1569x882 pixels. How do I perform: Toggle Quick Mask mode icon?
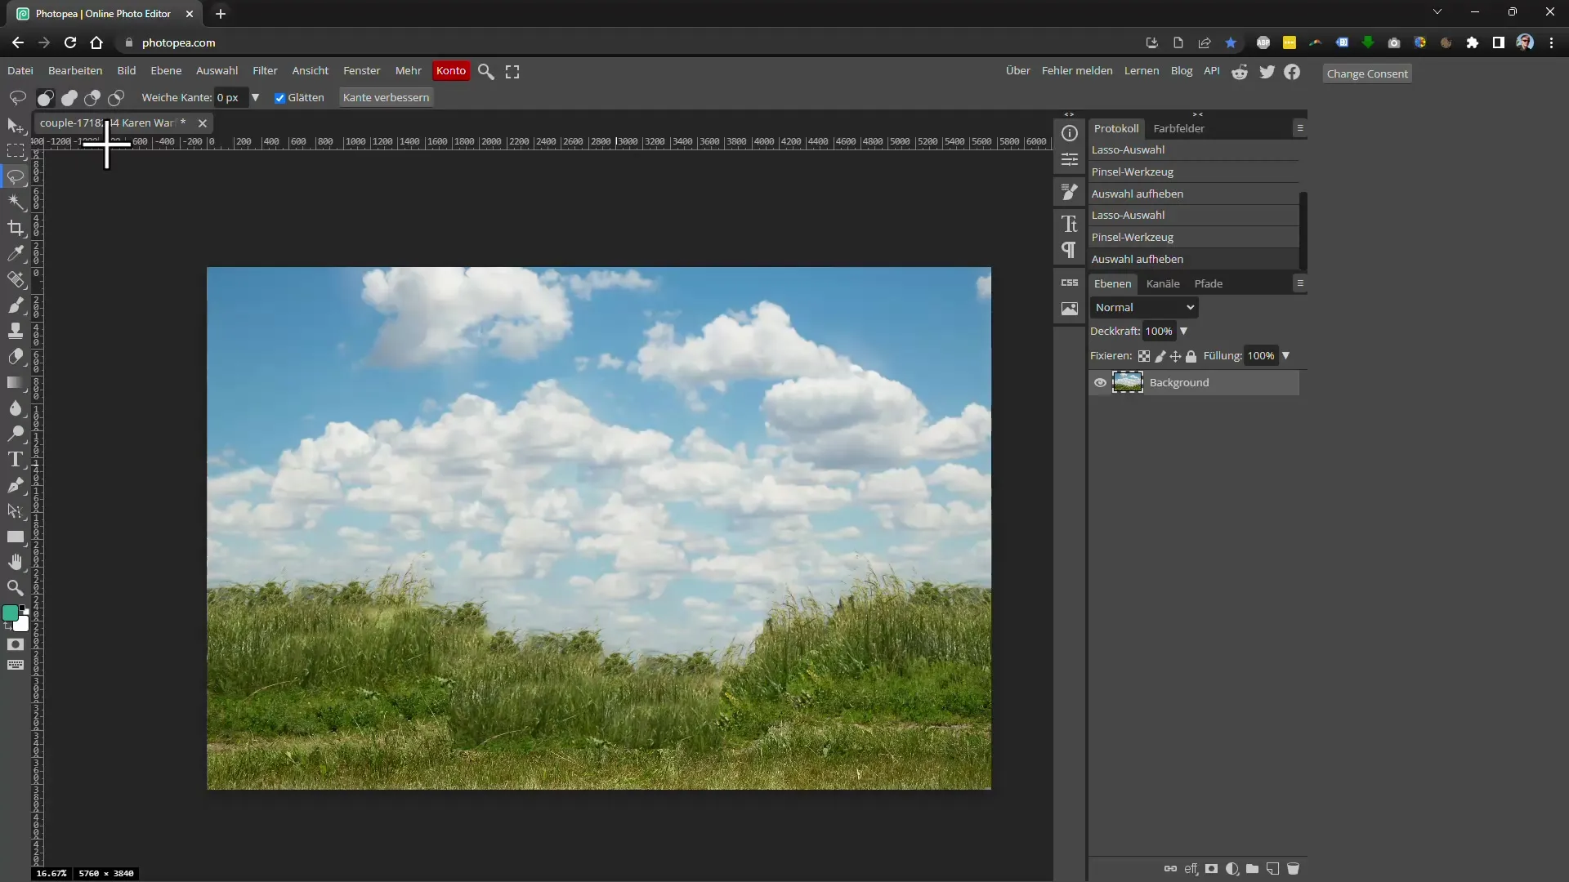(x=16, y=644)
